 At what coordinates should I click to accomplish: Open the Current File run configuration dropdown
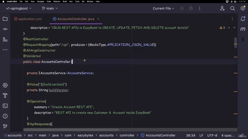[164, 8]
